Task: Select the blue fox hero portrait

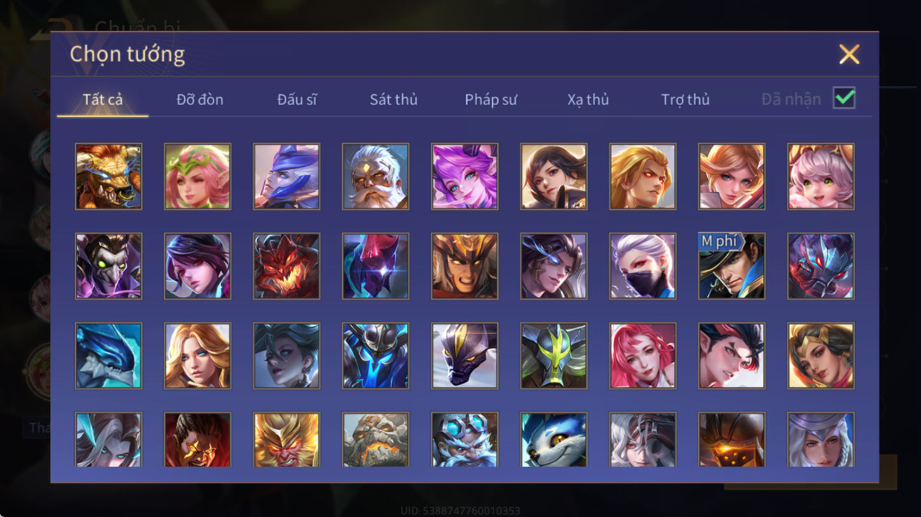Action: pos(554,440)
